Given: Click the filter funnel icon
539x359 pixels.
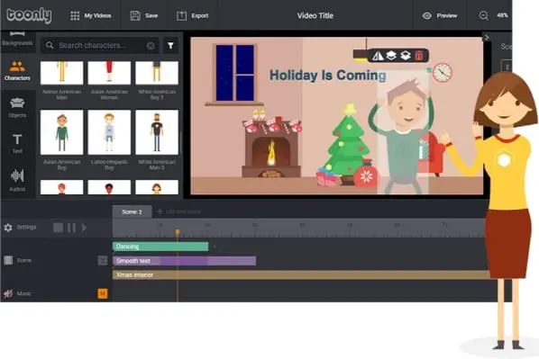Looking at the screenshot, I should tap(170, 45).
